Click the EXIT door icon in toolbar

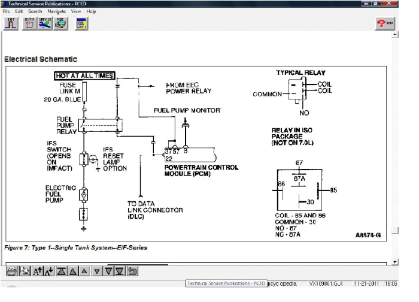tap(11, 23)
